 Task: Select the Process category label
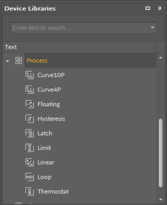tap(37, 61)
